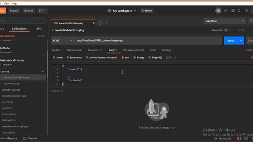Open the SaveAllstubs request
Screen dimensions: 253x142
tap(9, 114)
